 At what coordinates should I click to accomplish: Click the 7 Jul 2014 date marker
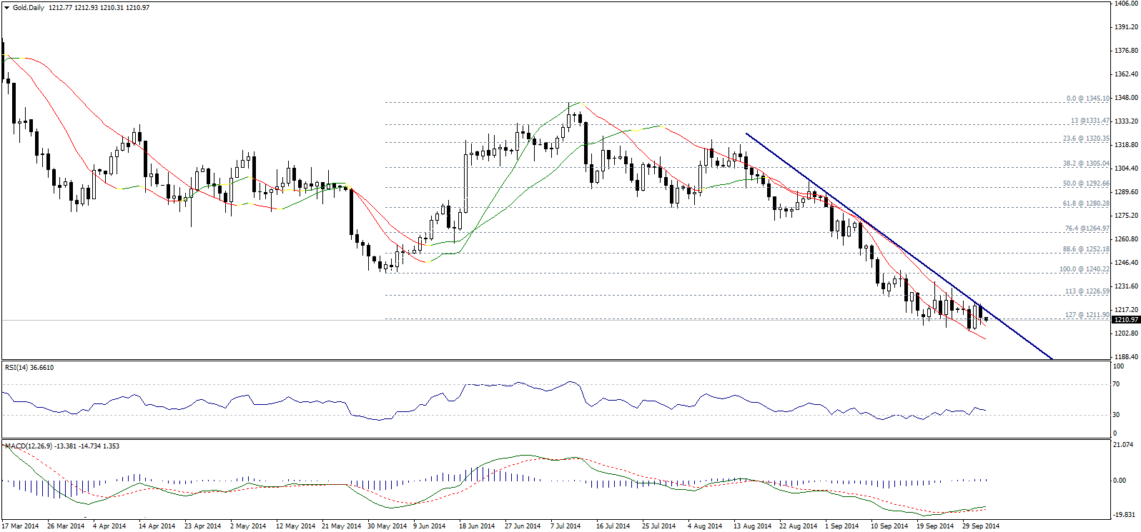pos(565,526)
